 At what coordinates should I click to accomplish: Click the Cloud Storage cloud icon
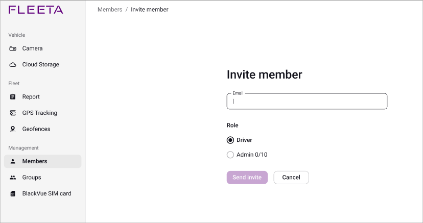(13, 65)
